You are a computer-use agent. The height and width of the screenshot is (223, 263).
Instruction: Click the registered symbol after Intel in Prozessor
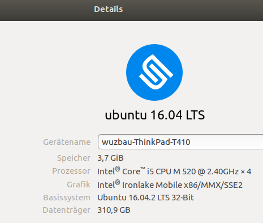click(x=118, y=169)
